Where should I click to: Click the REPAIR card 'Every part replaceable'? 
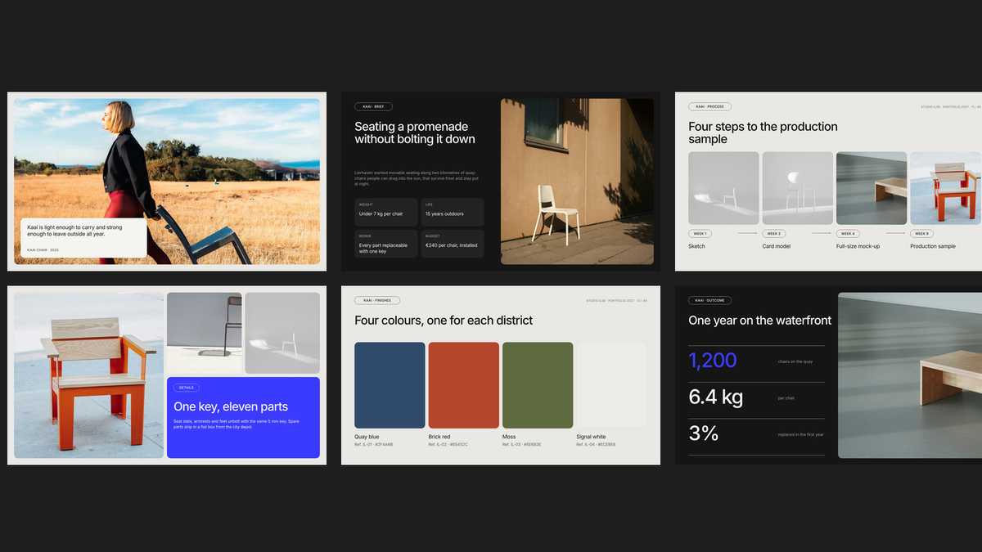point(386,244)
